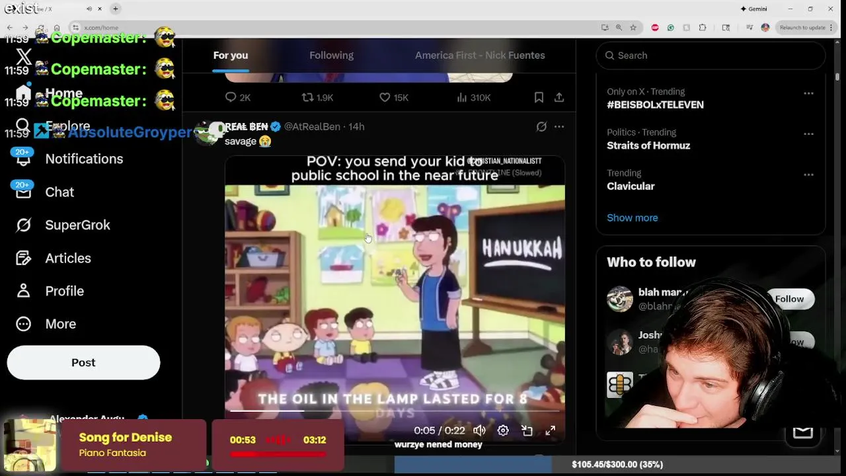The width and height of the screenshot is (846, 476).
Task: Repost the tweet showing 1.9K reposts
Action: (317, 97)
